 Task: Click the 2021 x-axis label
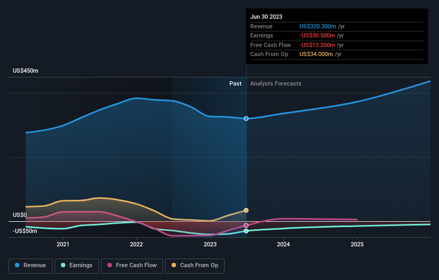click(x=63, y=245)
